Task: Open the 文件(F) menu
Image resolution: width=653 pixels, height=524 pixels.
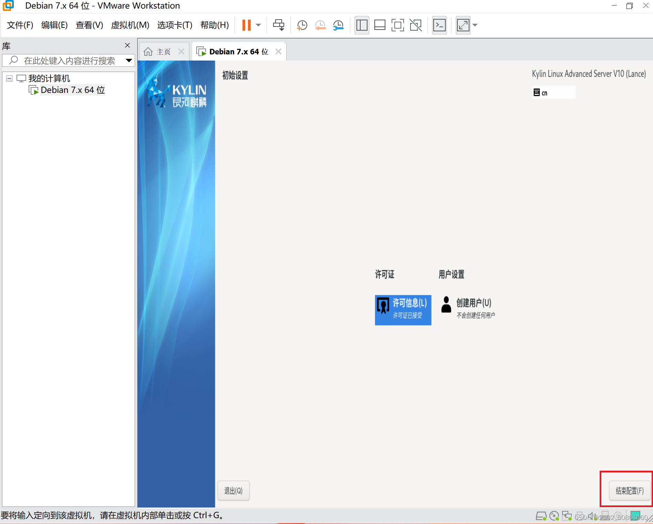Action: [x=20, y=25]
